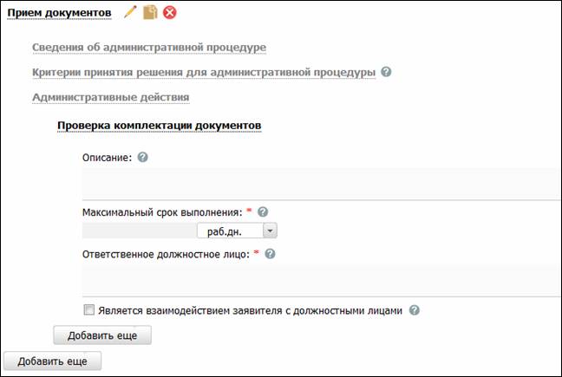Focus the Ответственное должностное лицо text field
This screenshot has height=377, width=562.
point(322,280)
